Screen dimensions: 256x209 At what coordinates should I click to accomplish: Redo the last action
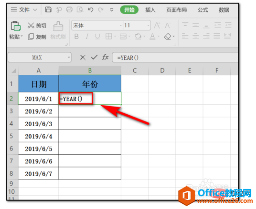point(101,10)
